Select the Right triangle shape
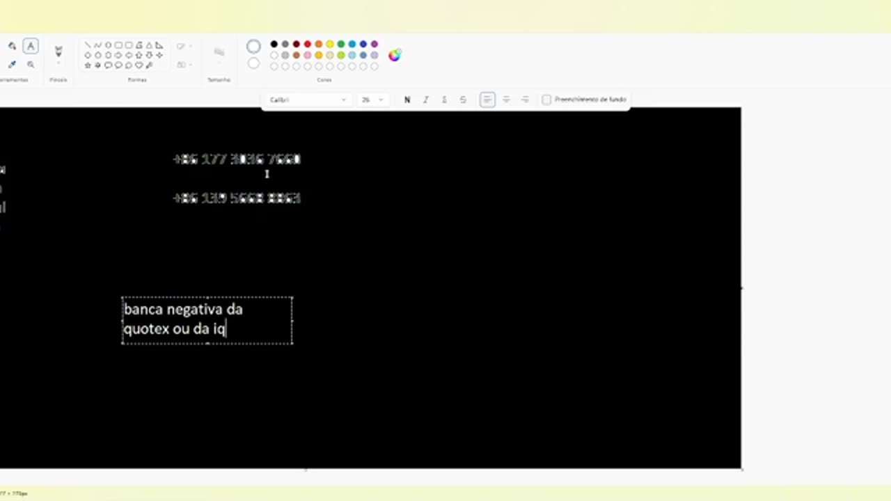Screen dimensions: 891x501 159,45
